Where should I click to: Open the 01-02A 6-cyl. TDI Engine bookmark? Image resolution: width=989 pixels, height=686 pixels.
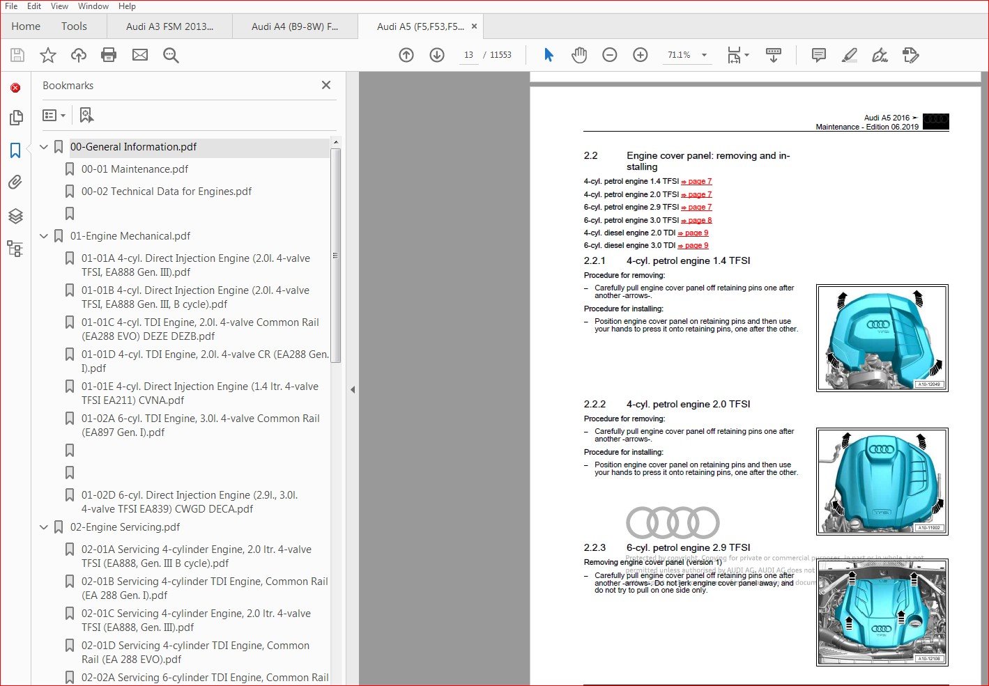point(201,426)
